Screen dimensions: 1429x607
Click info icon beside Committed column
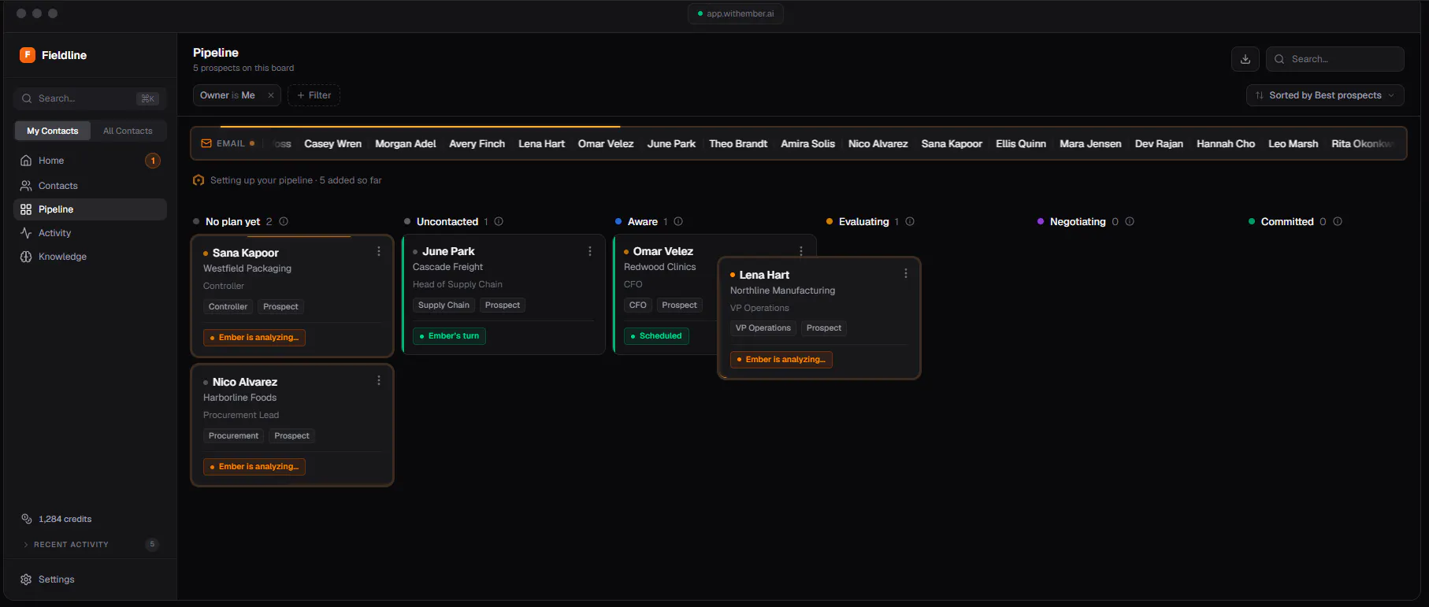pyautogui.click(x=1338, y=221)
